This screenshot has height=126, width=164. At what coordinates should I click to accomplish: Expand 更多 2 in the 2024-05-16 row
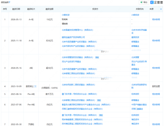click(x=104, y=79)
